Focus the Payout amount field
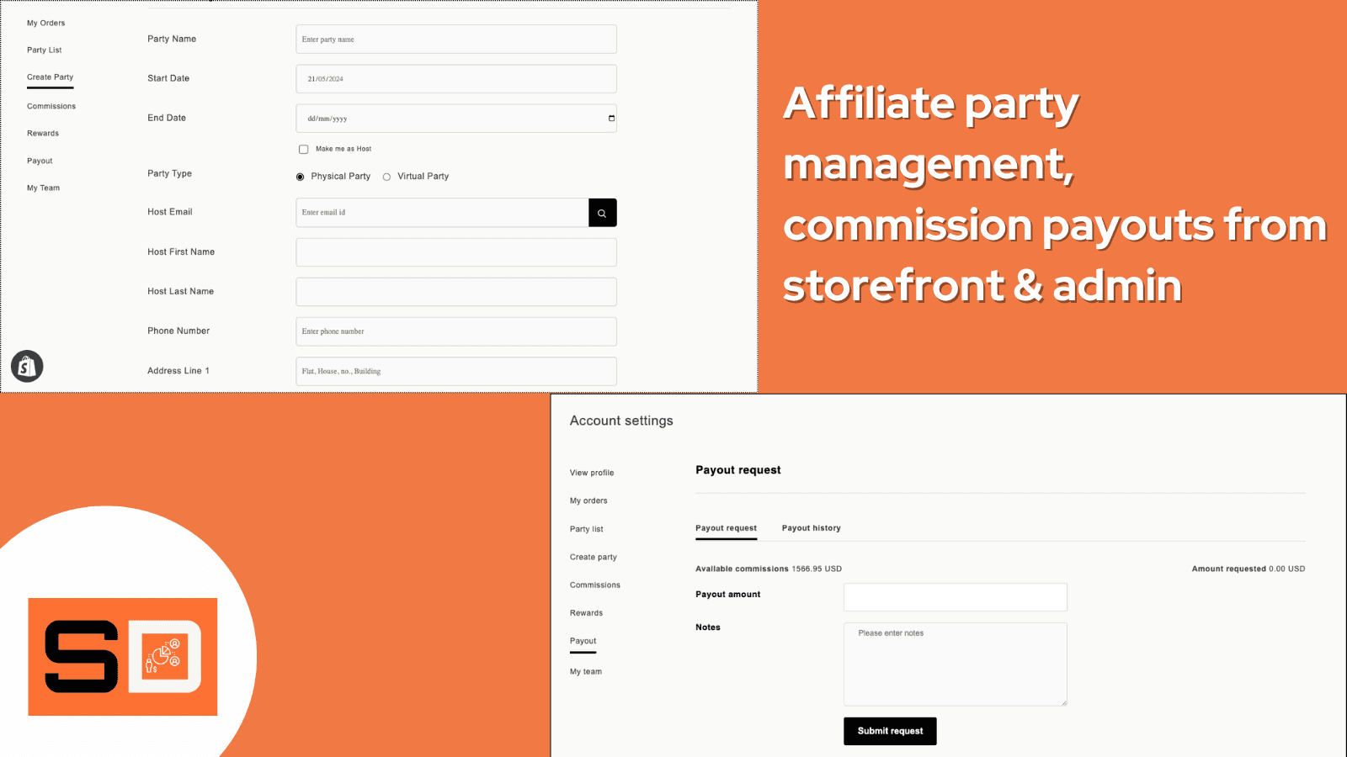The height and width of the screenshot is (757, 1347). coord(955,597)
